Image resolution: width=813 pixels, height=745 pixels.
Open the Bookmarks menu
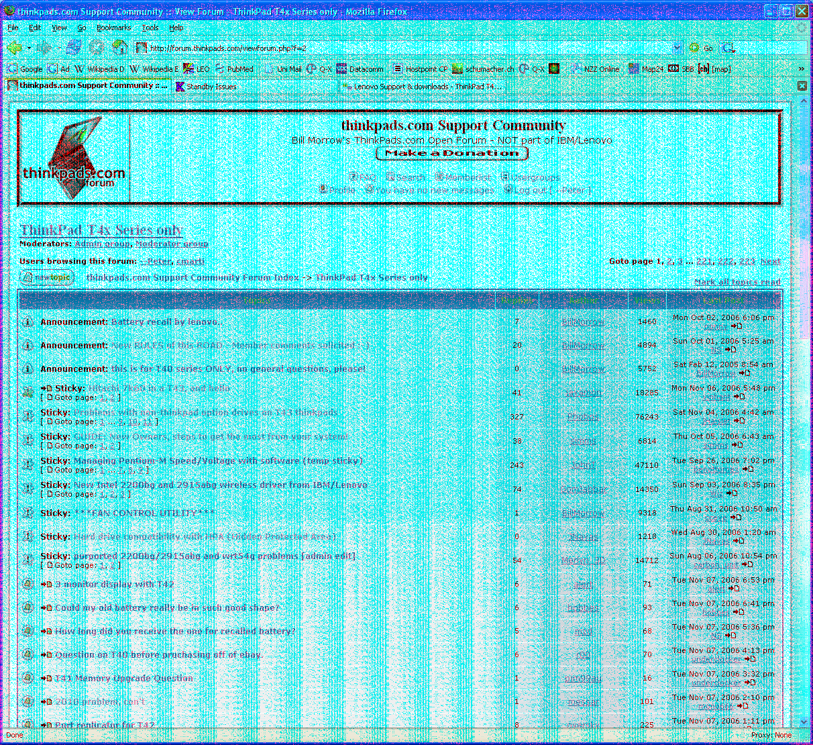113,28
